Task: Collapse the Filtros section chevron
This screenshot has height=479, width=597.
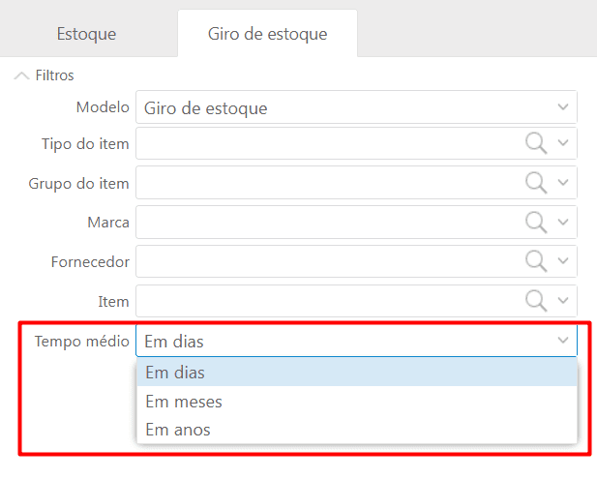Action: (21, 75)
